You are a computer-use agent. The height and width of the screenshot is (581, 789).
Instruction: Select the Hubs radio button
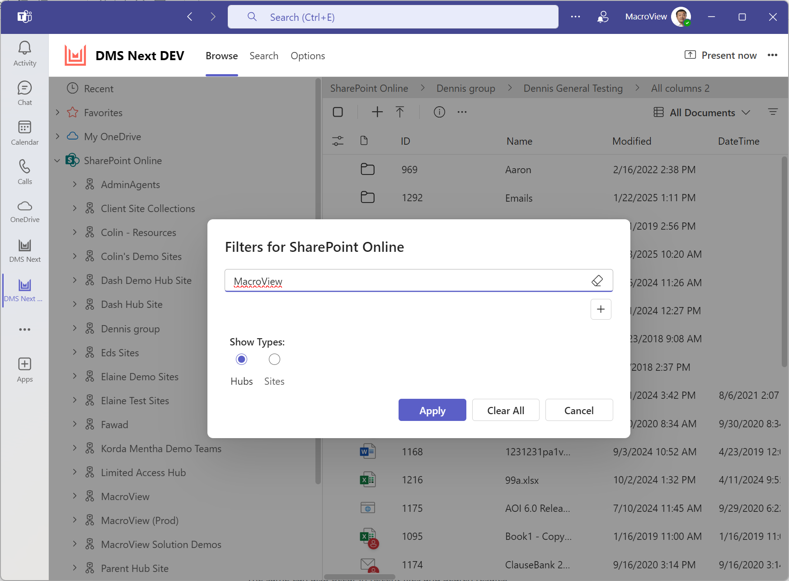242,359
